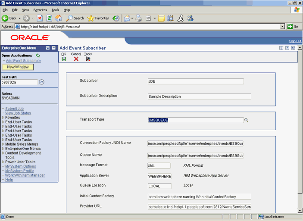Click the Queue Name input field
The image size is (303, 221).
coord(195,156)
